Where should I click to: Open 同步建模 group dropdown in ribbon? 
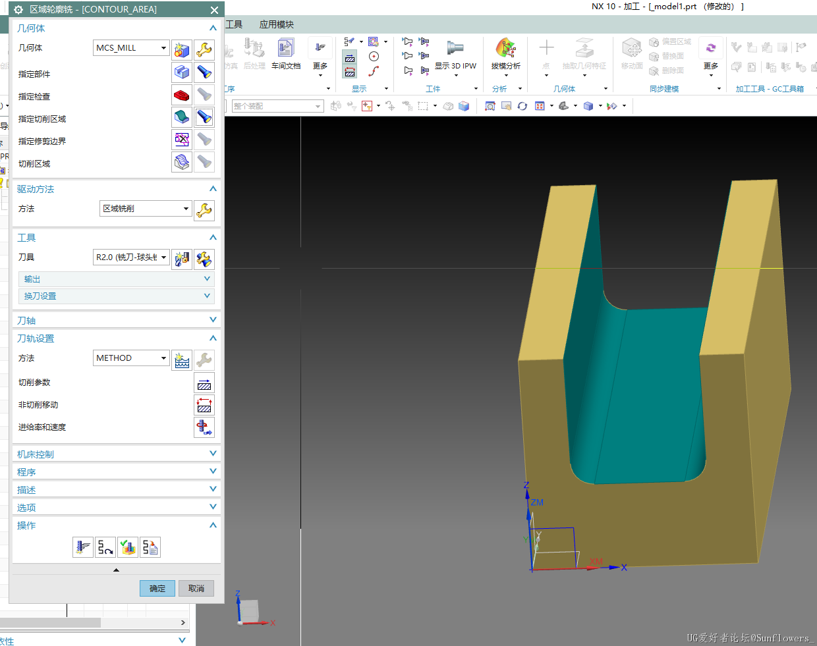[x=719, y=89]
